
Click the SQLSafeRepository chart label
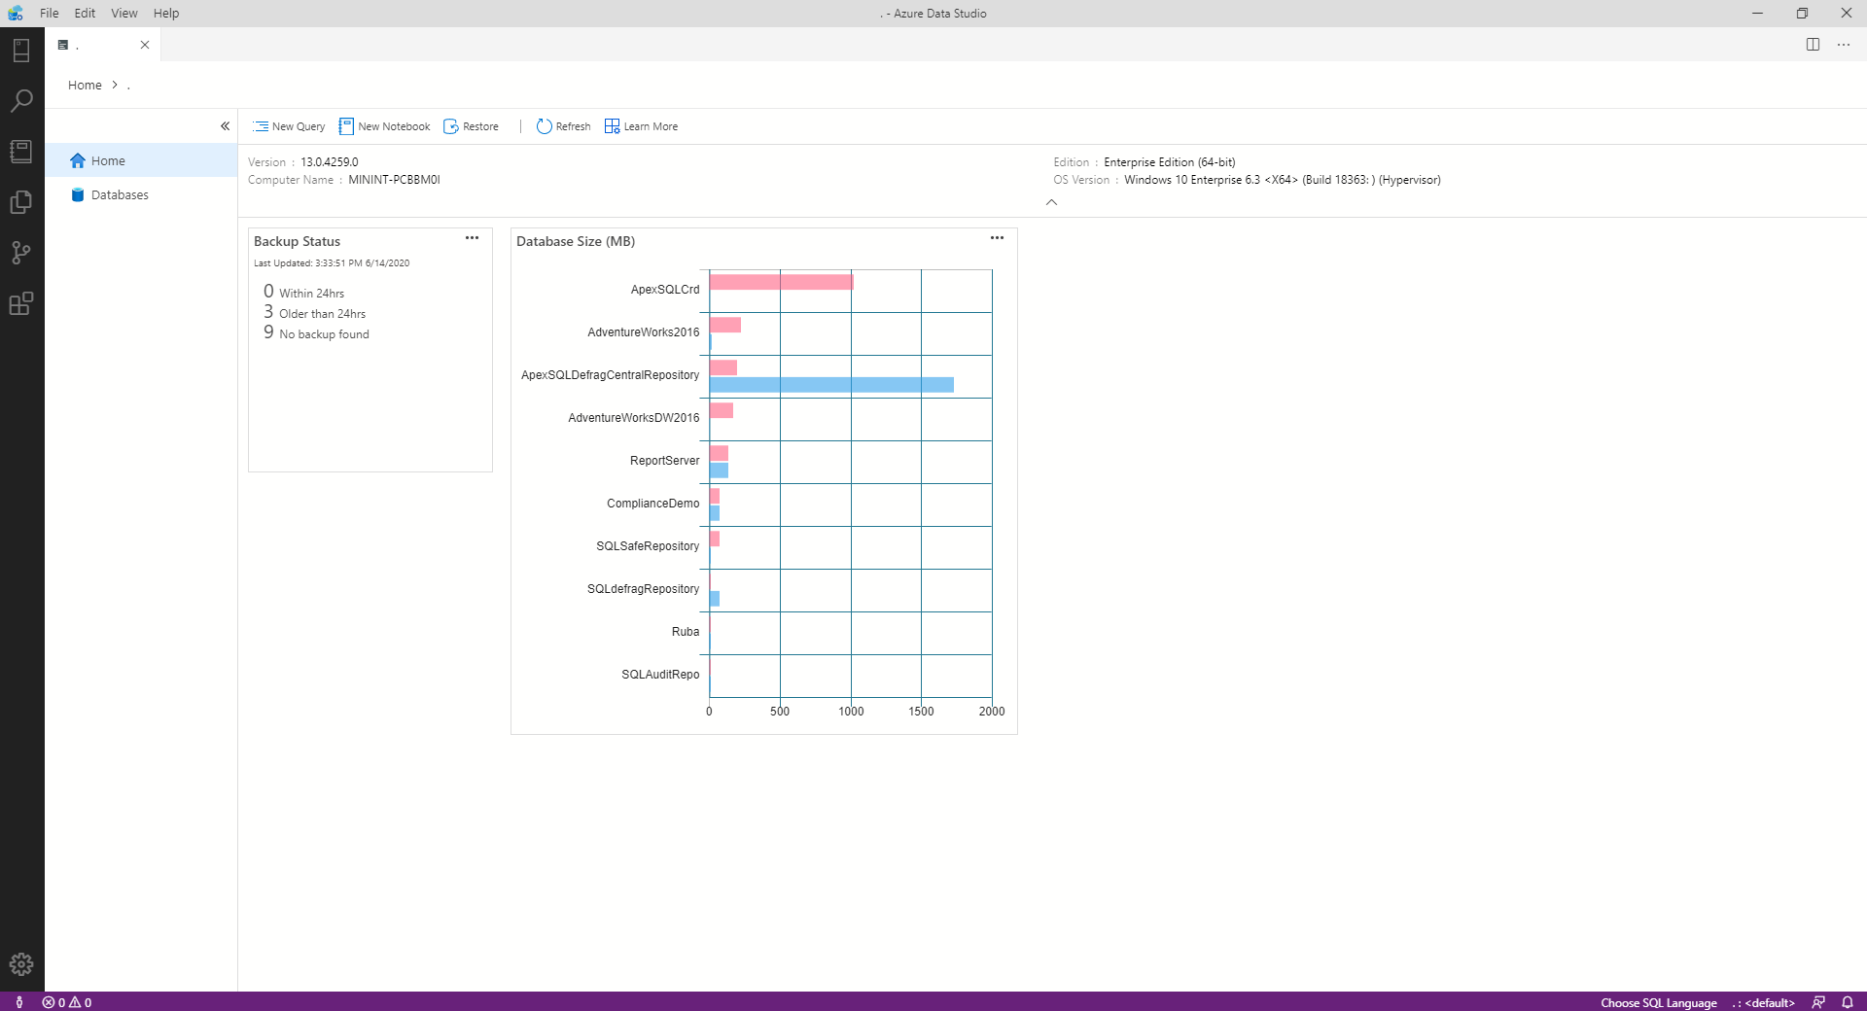[x=648, y=546]
